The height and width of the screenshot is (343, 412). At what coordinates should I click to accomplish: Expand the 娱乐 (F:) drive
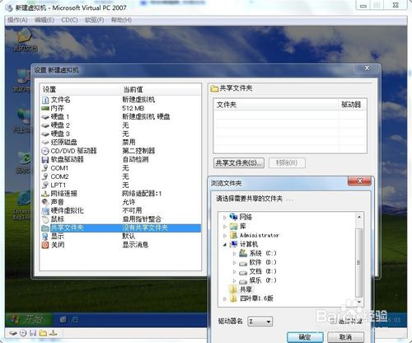coord(234,280)
